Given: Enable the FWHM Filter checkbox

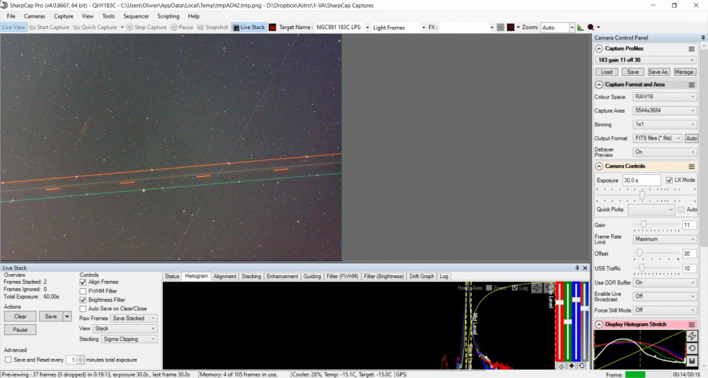Looking at the screenshot, I should pyautogui.click(x=83, y=292).
